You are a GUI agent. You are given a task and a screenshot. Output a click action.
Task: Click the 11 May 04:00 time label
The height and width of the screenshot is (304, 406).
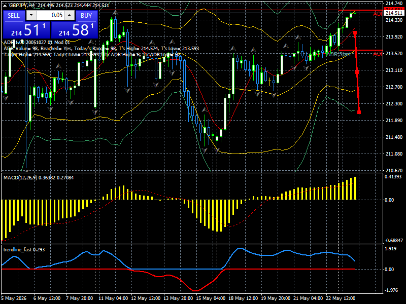click(x=113, y=298)
